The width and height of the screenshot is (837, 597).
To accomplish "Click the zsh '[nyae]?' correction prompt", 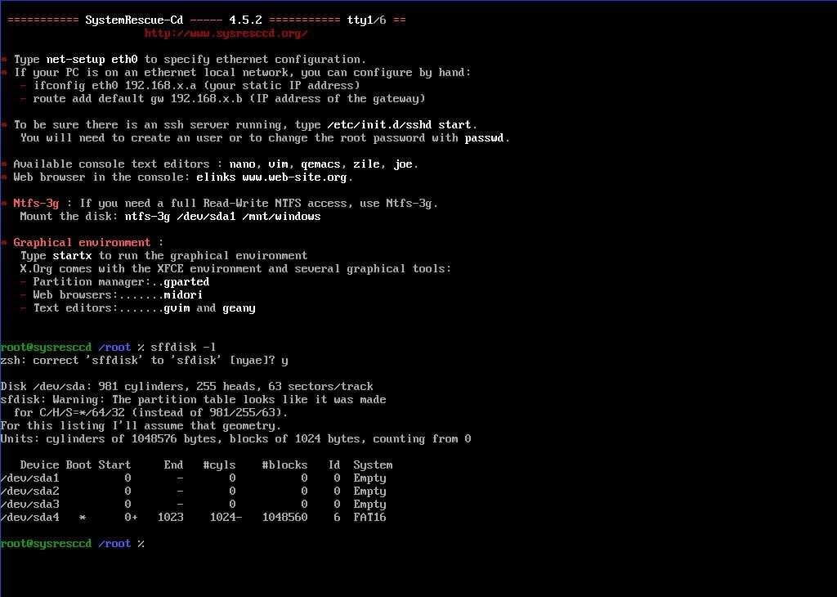I will [252, 361].
